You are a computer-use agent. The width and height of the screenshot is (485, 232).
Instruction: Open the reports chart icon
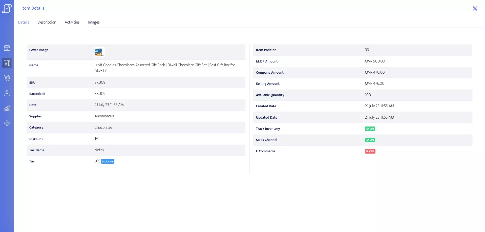(7, 108)
